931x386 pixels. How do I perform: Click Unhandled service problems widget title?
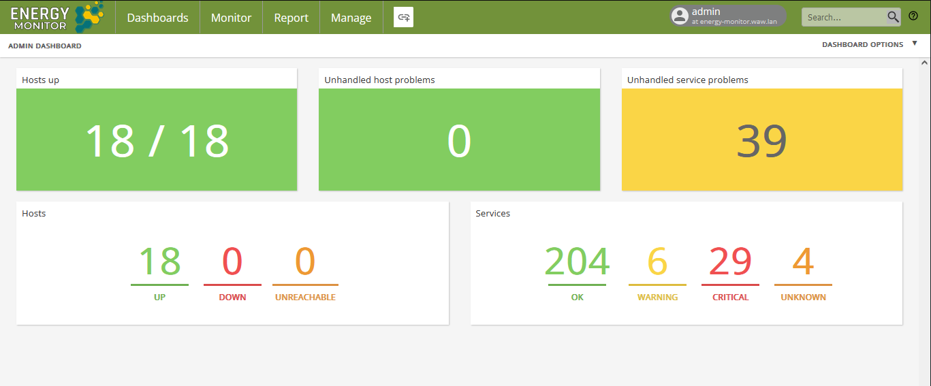coord(687,80)
